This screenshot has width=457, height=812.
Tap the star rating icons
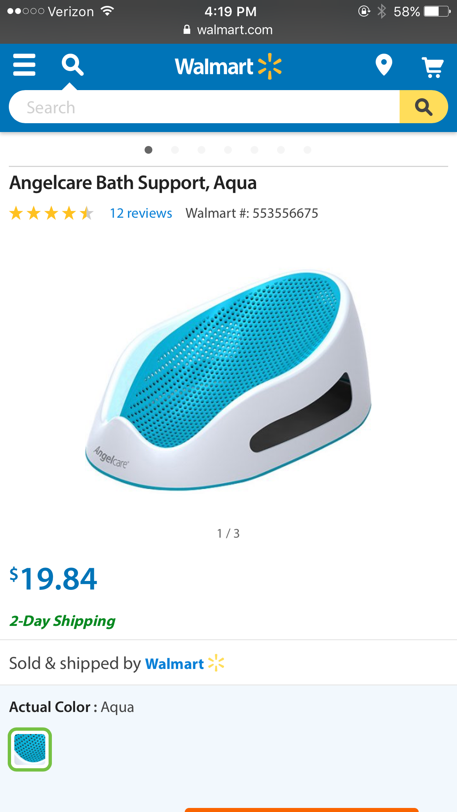point(52,213)
